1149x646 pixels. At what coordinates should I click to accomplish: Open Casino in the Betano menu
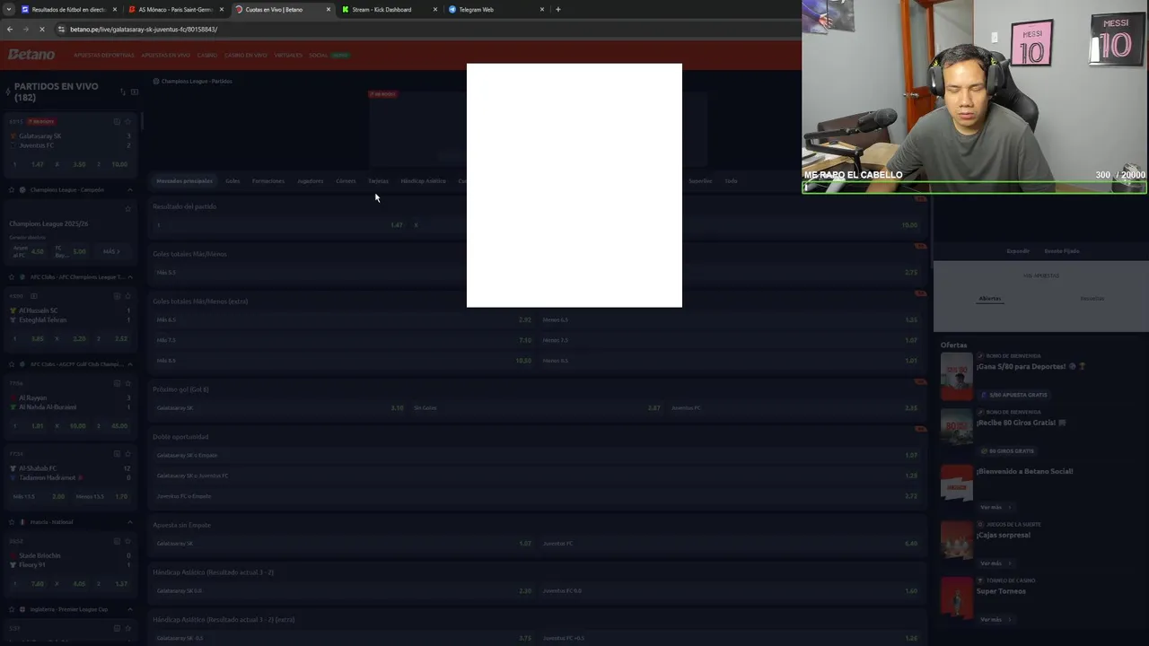pos(207,56)
